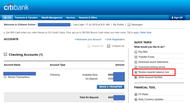Viewport: 190px width, 103px height.
Task: Click the messages count icon
Action: 129,25
